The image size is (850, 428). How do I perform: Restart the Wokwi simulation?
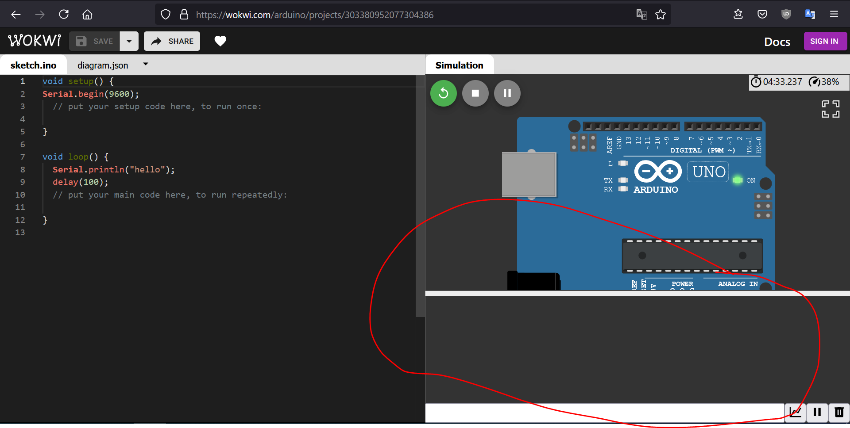click(x=443, y=93)
